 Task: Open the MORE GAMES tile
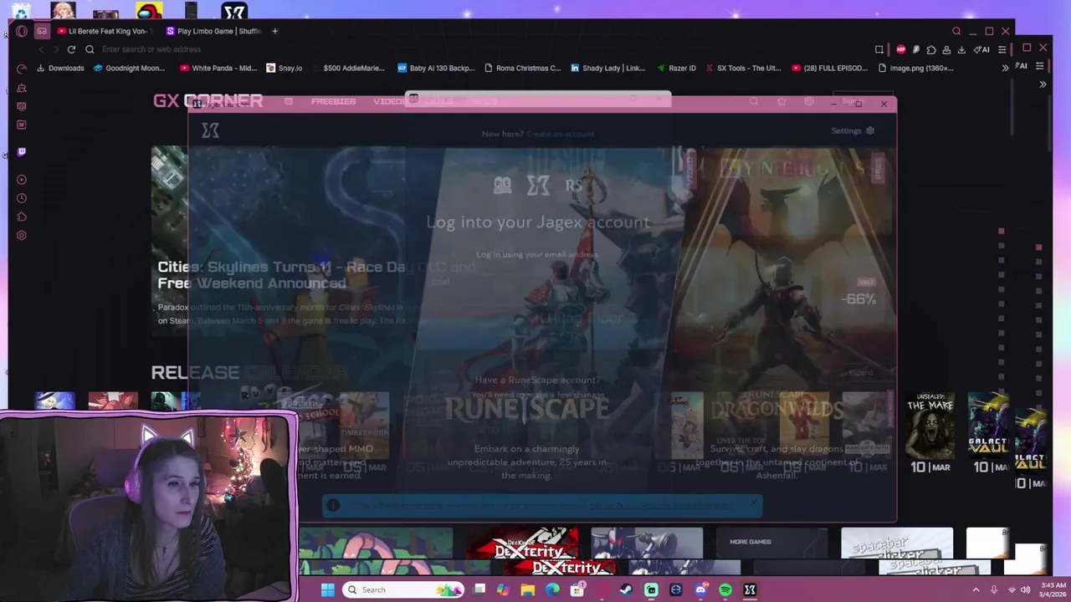(771, 542)
